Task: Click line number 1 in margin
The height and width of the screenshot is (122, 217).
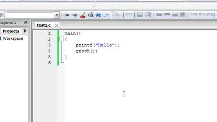Action: [x=49, y=33]
